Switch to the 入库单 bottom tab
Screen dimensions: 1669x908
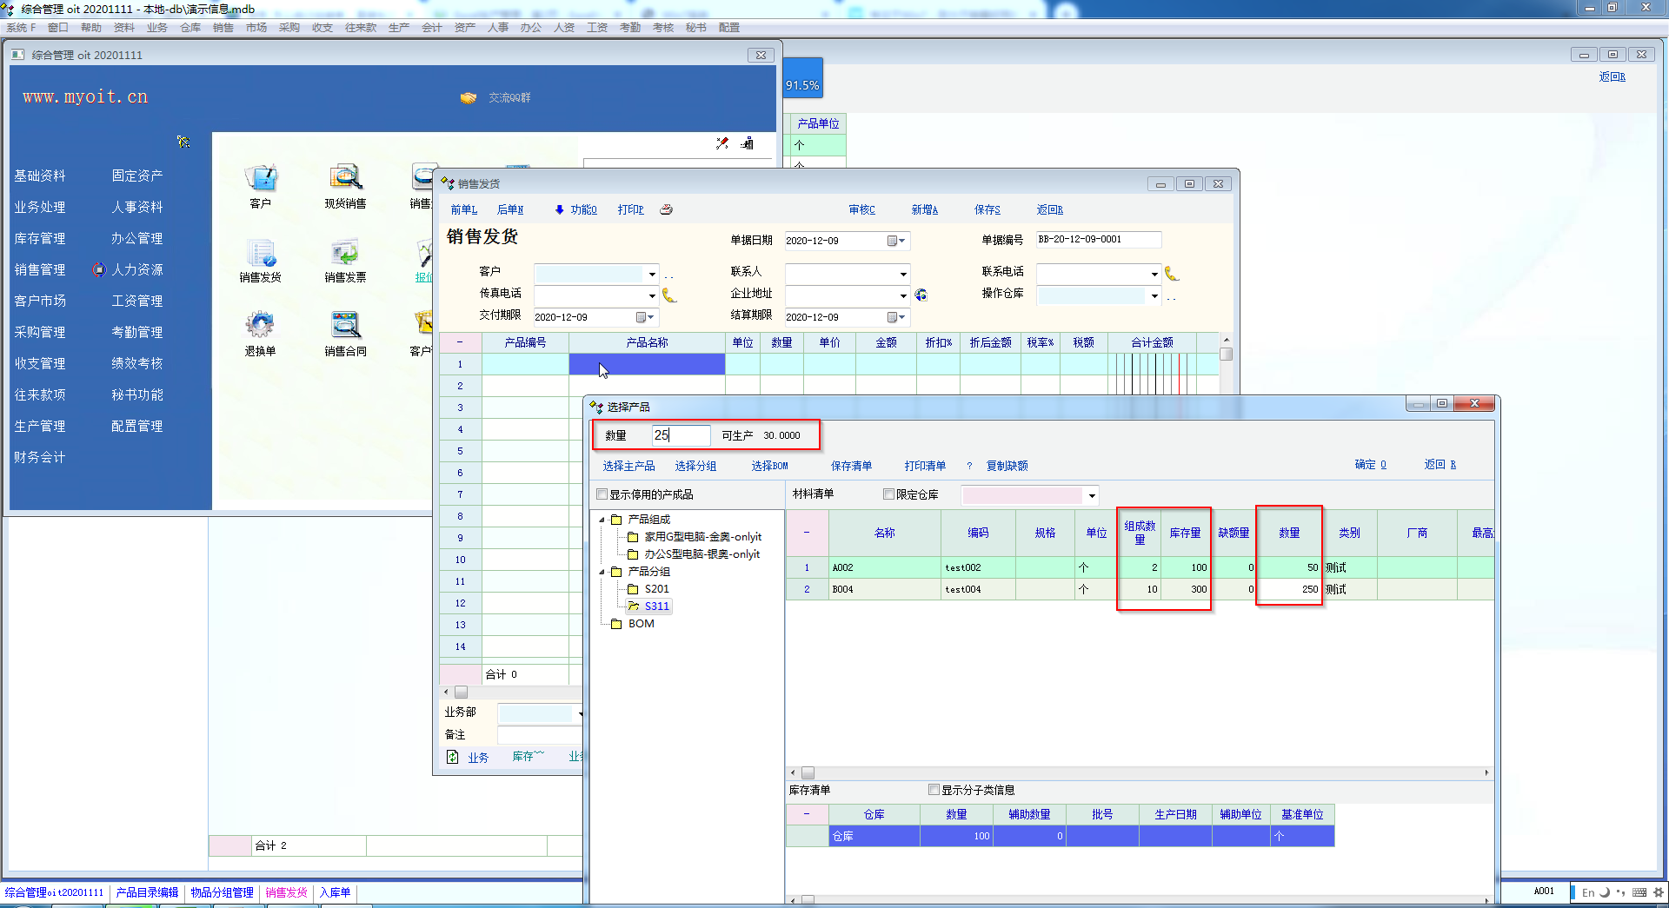[335, 892]
